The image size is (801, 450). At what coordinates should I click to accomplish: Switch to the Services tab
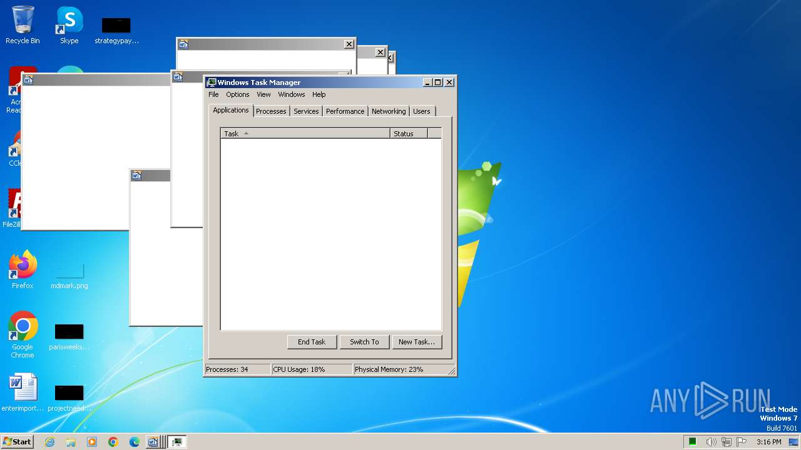point(306,111)
